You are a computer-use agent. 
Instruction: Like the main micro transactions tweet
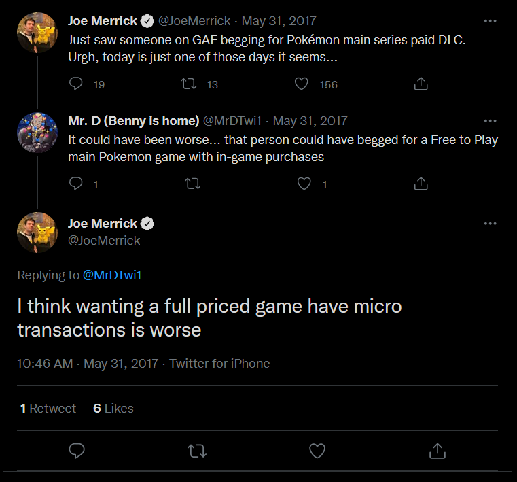point(317,450)
